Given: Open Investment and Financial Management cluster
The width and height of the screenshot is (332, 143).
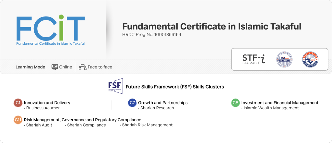Looking at the screenshot, I should 280,103.
